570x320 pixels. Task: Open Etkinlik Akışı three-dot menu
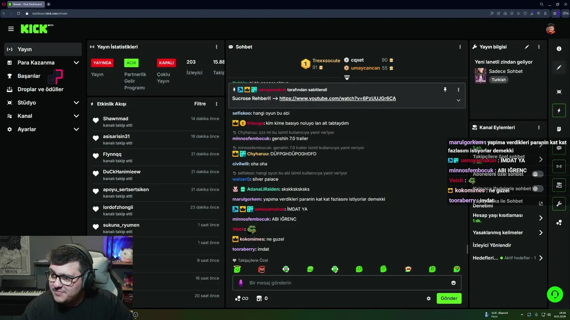tap(216, 104)
